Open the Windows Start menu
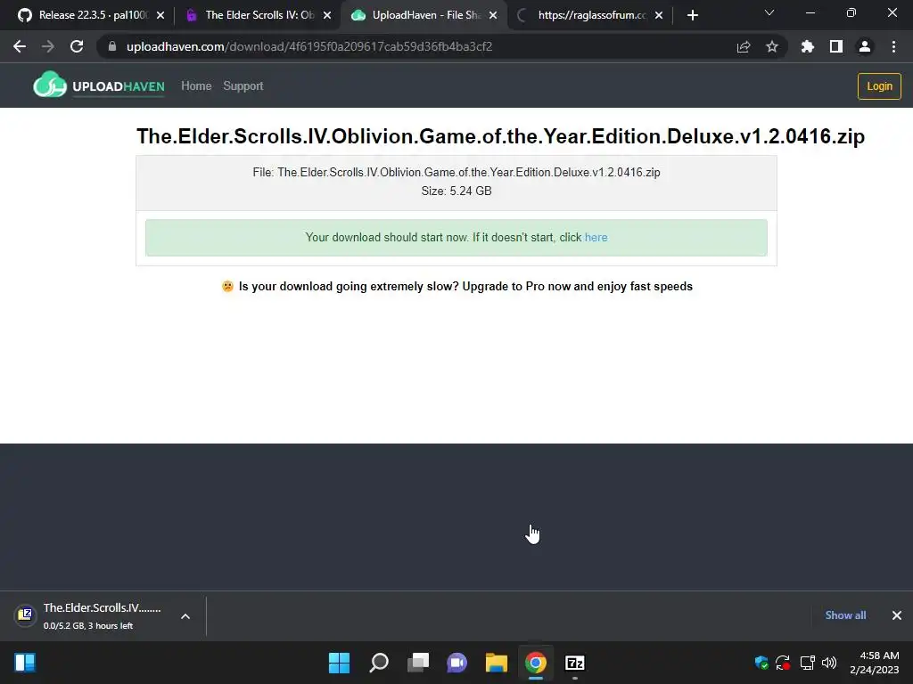The image size is (913, 684). coord(339,663)
